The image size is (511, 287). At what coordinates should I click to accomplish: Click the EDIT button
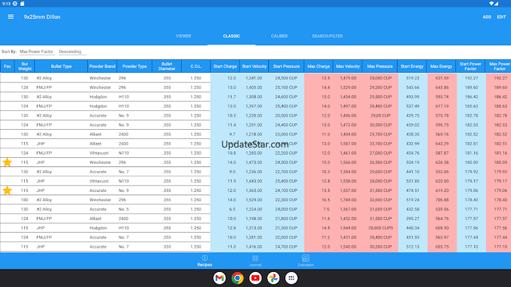tap(501, 17)
